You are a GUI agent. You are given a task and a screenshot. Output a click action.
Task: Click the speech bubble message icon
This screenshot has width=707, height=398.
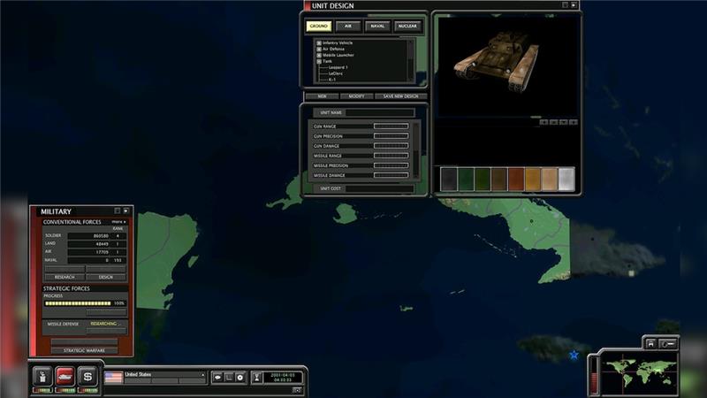pos(217,378)
